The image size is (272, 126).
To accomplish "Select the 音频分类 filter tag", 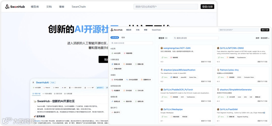I will click(x=139, y=101).
